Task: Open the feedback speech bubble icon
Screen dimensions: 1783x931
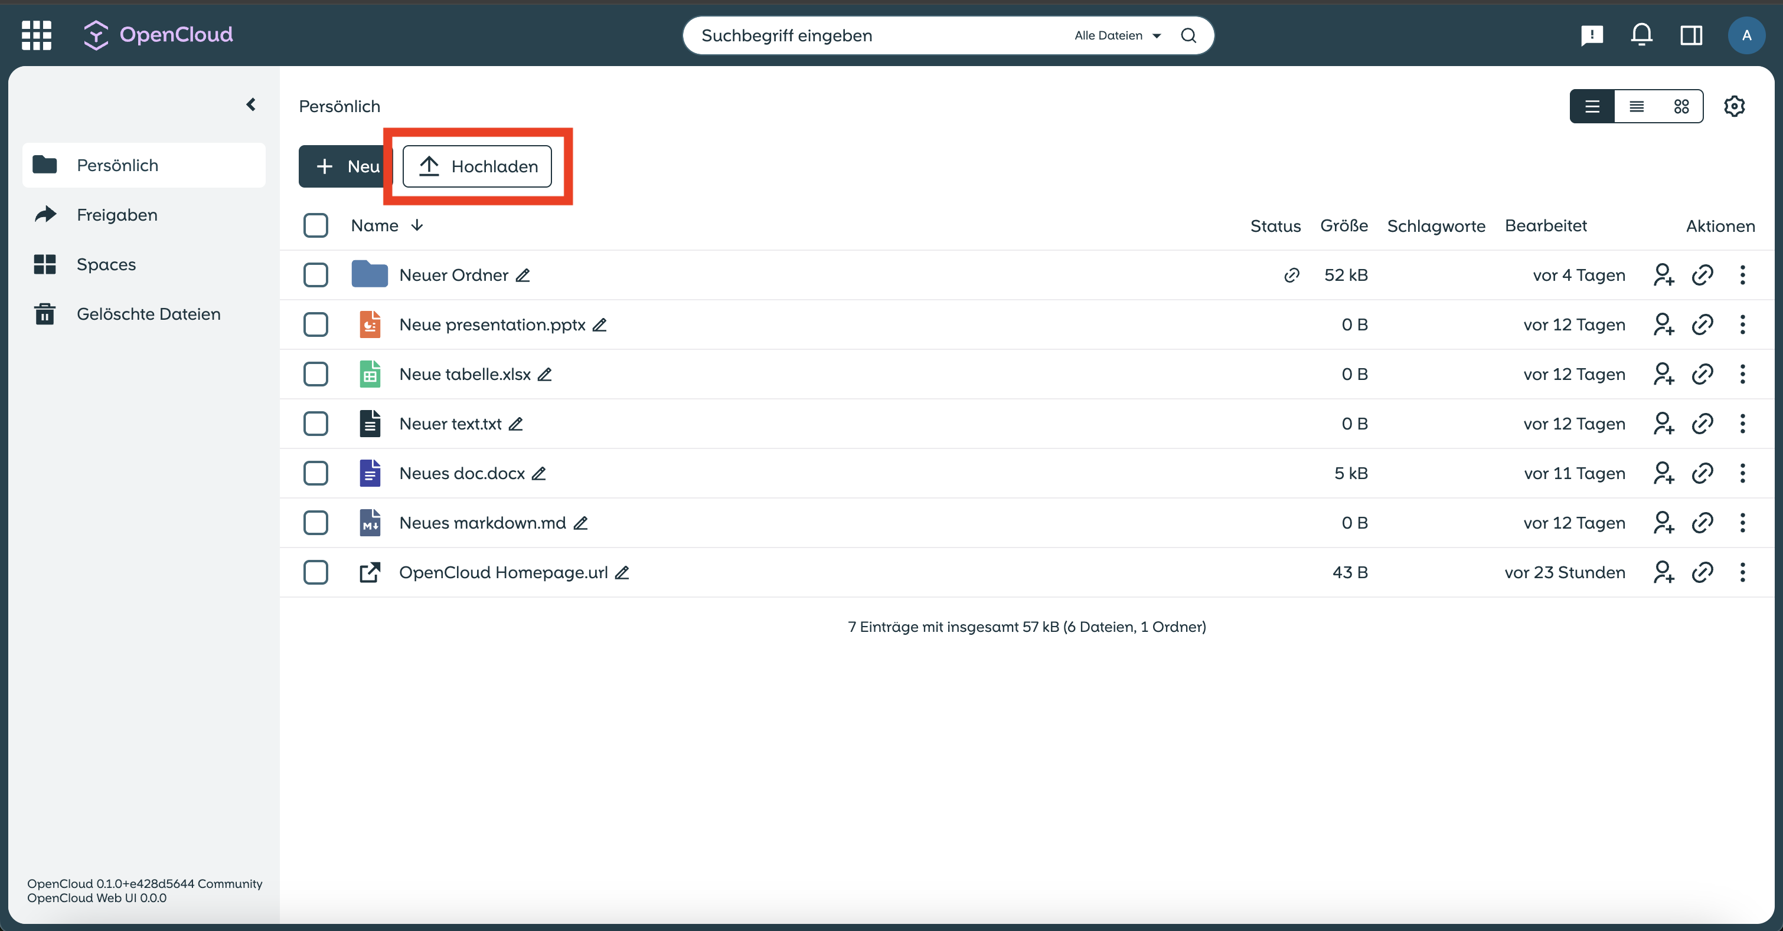Action: [x=1591, y=35]
